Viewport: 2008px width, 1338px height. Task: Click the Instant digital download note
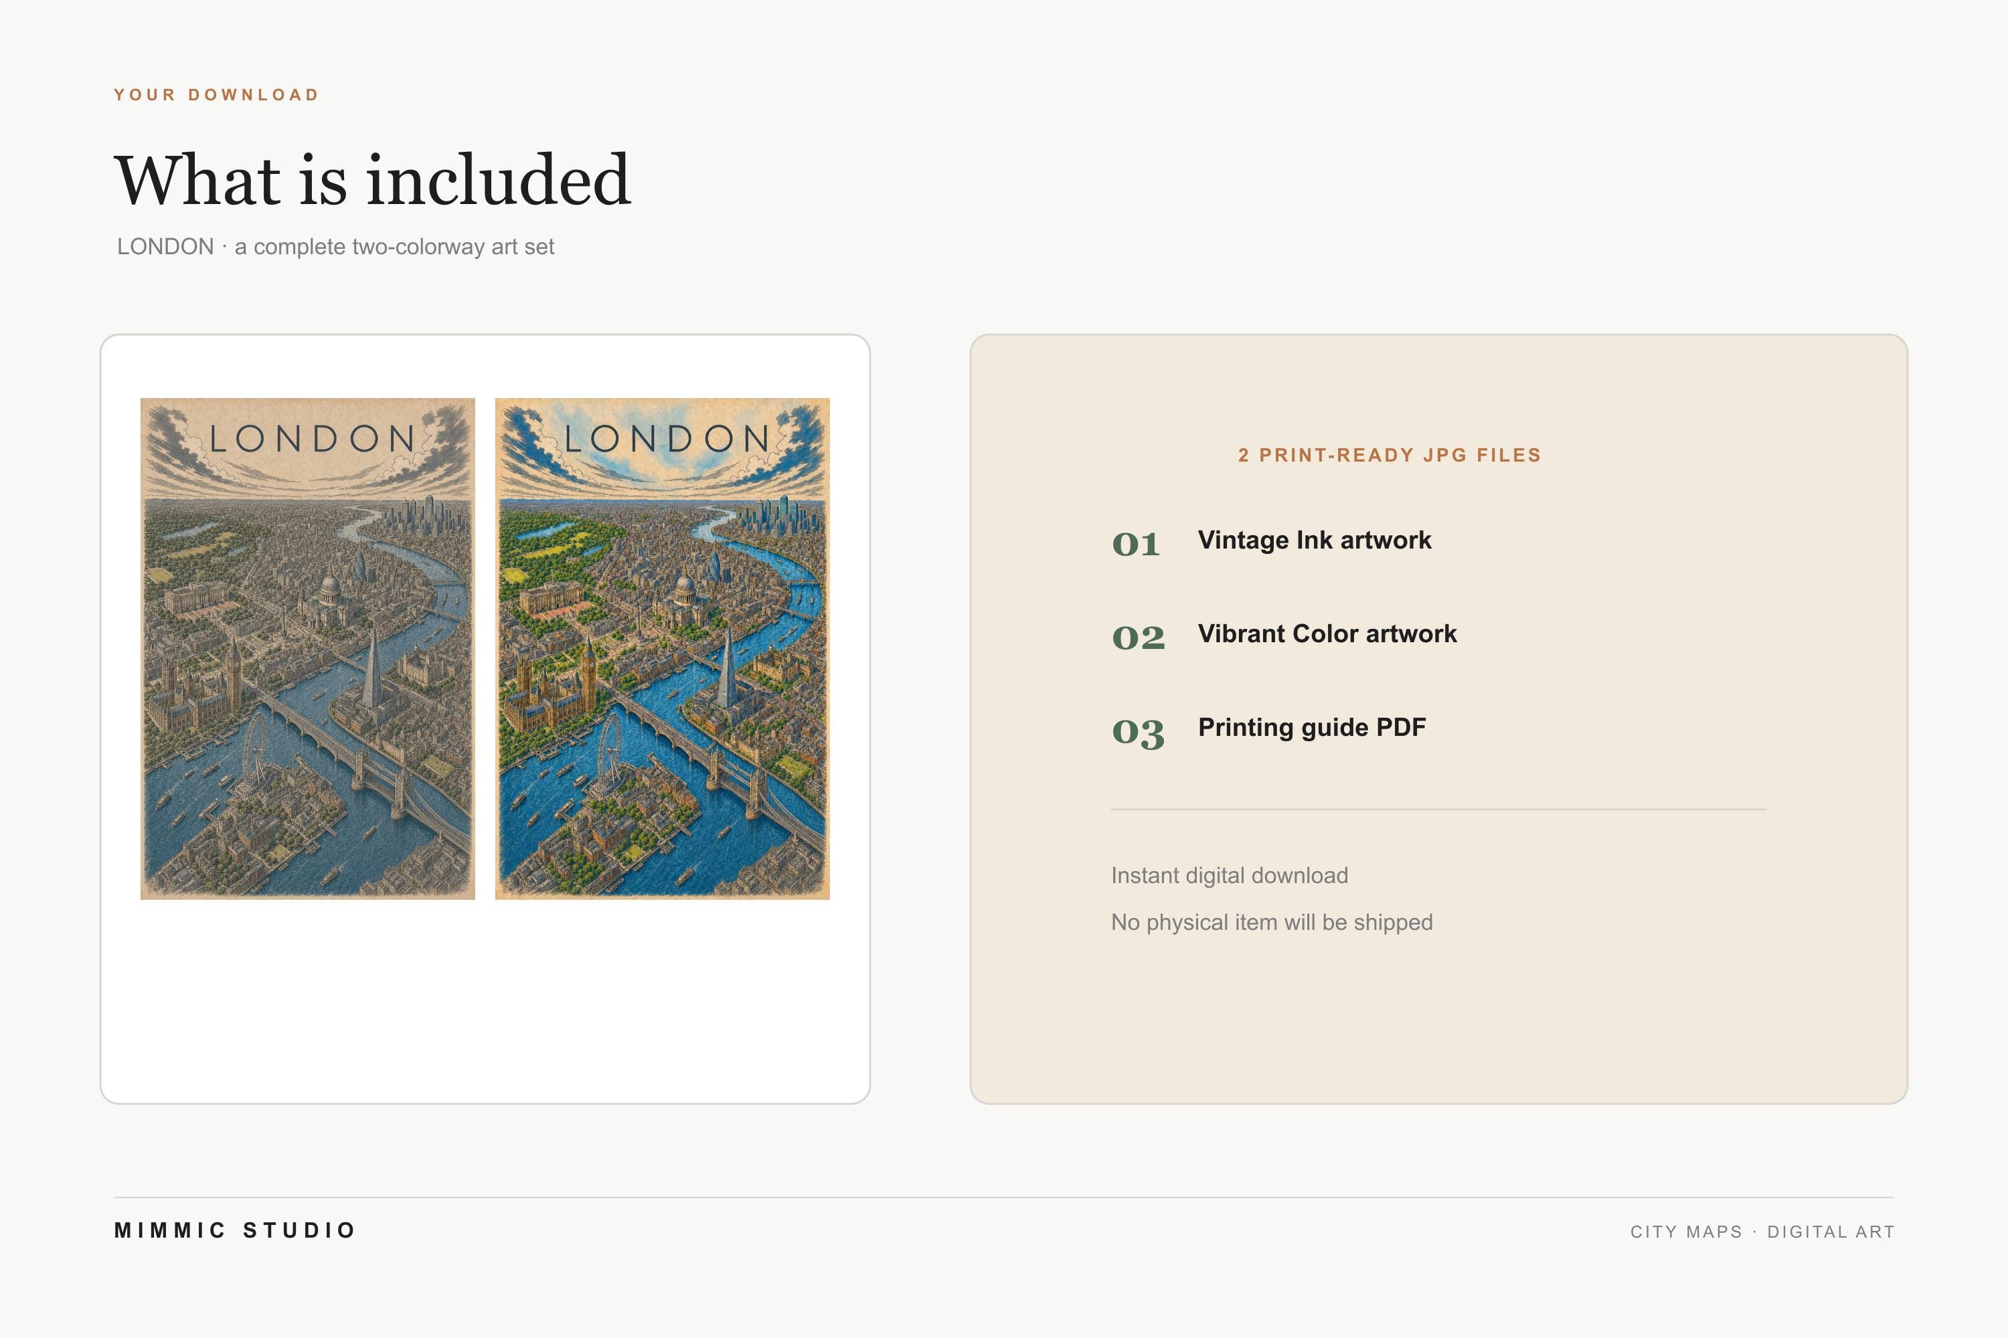1230,876
